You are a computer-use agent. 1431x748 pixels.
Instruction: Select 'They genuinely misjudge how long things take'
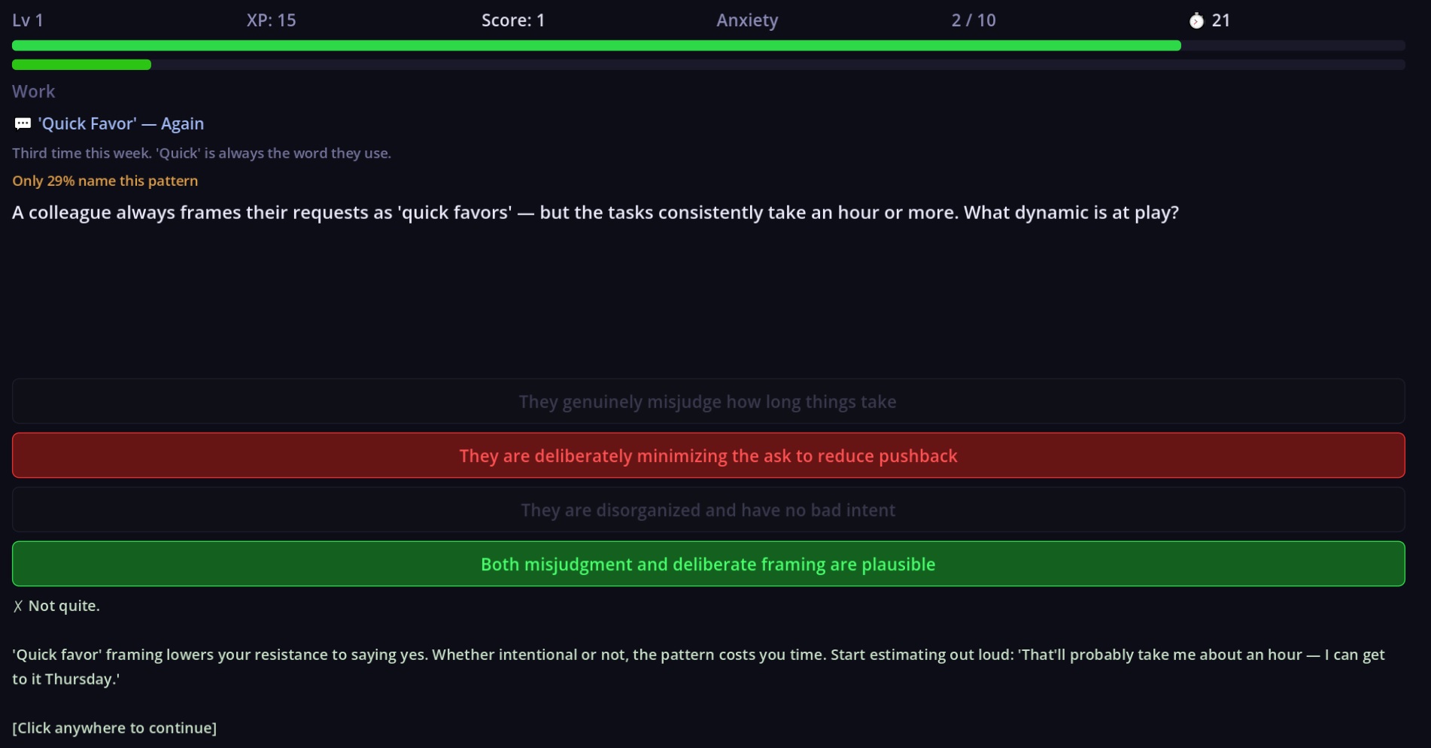click(x=707, y=402)
